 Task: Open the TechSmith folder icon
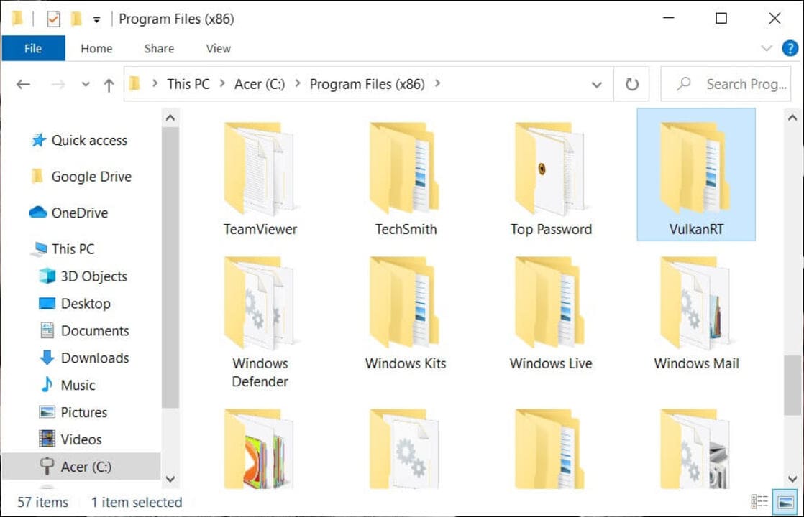click(405, 168)
